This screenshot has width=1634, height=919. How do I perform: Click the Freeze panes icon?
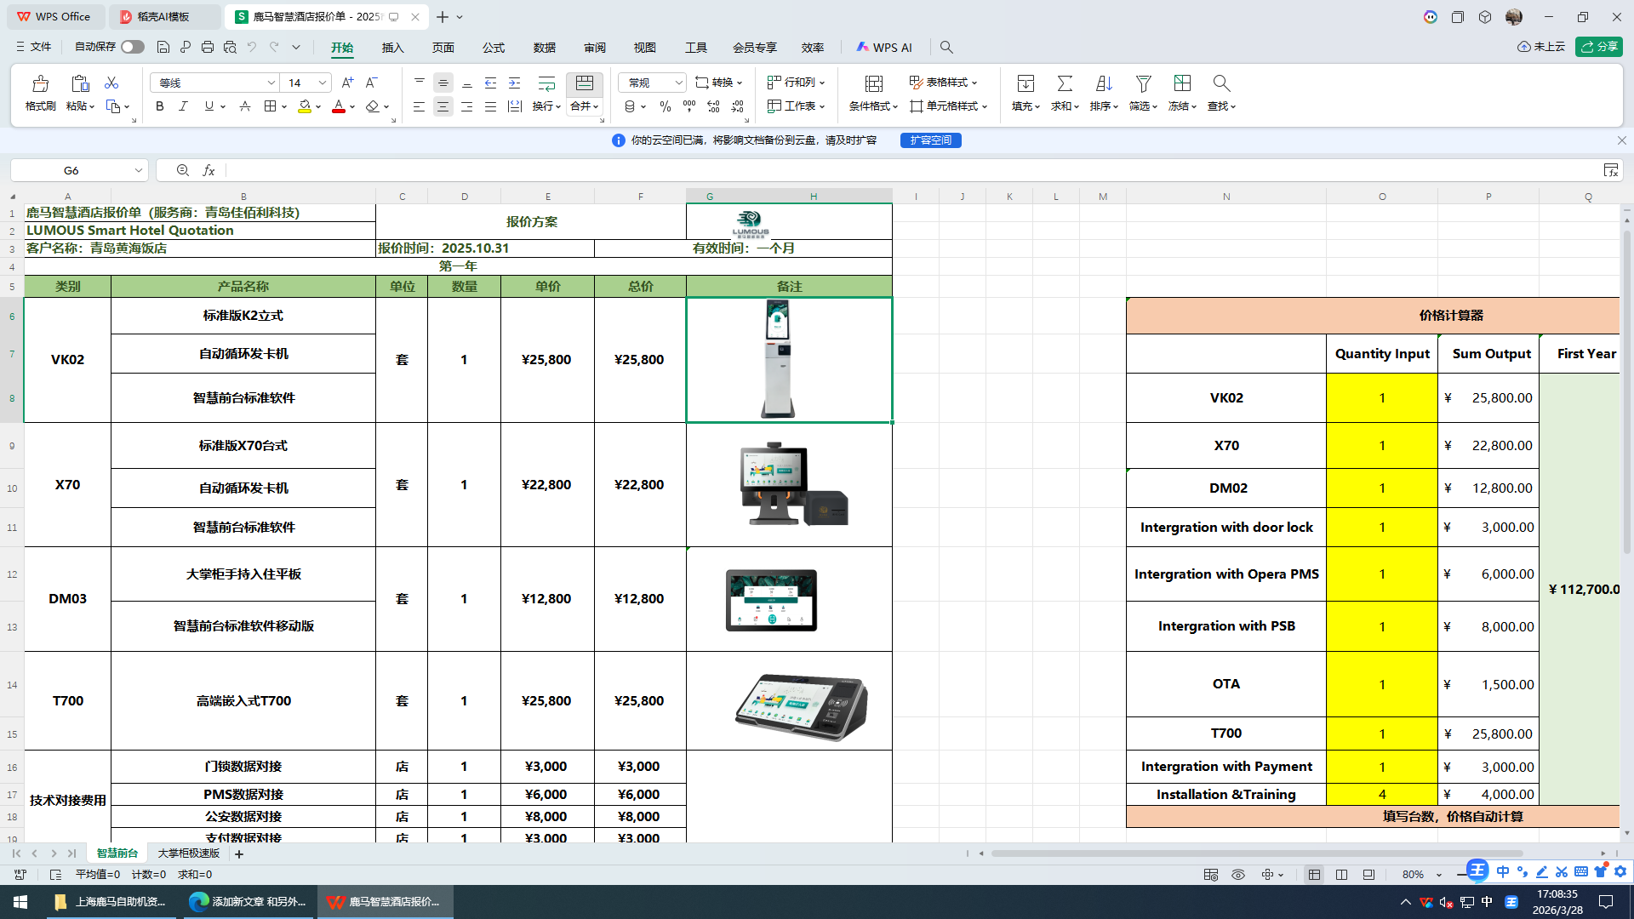[1182, 83]
